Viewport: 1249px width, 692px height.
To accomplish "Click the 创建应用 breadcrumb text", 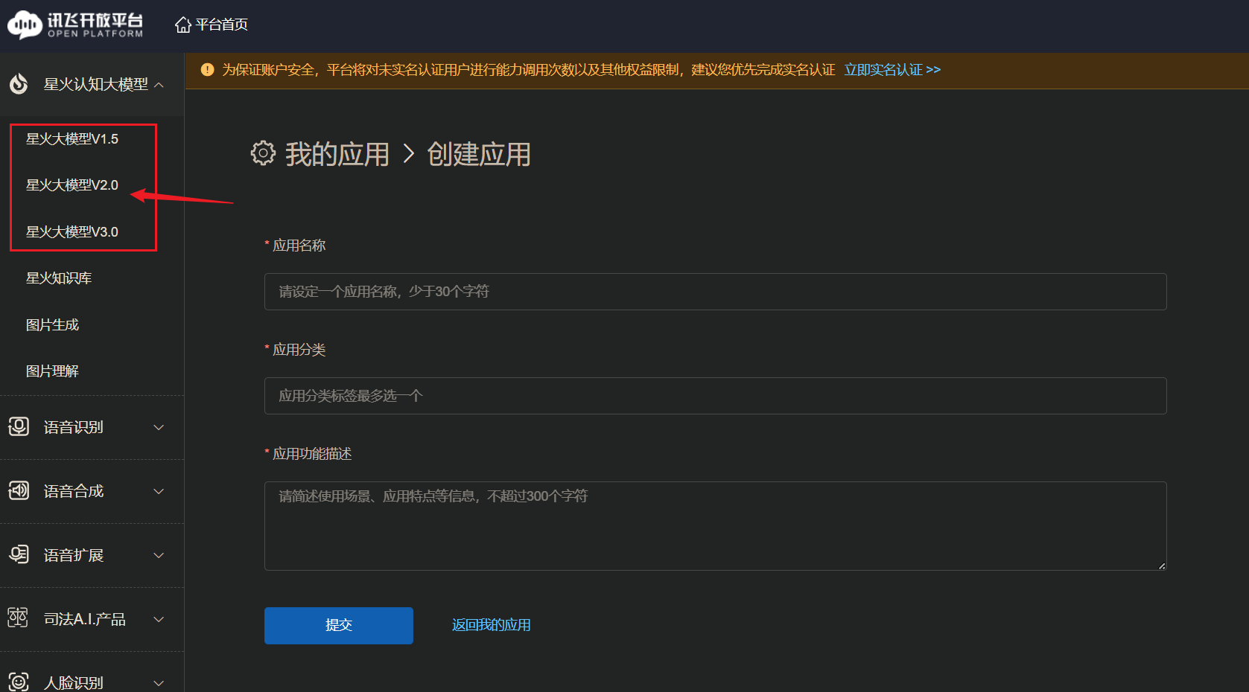I will (x=479, y=155).
